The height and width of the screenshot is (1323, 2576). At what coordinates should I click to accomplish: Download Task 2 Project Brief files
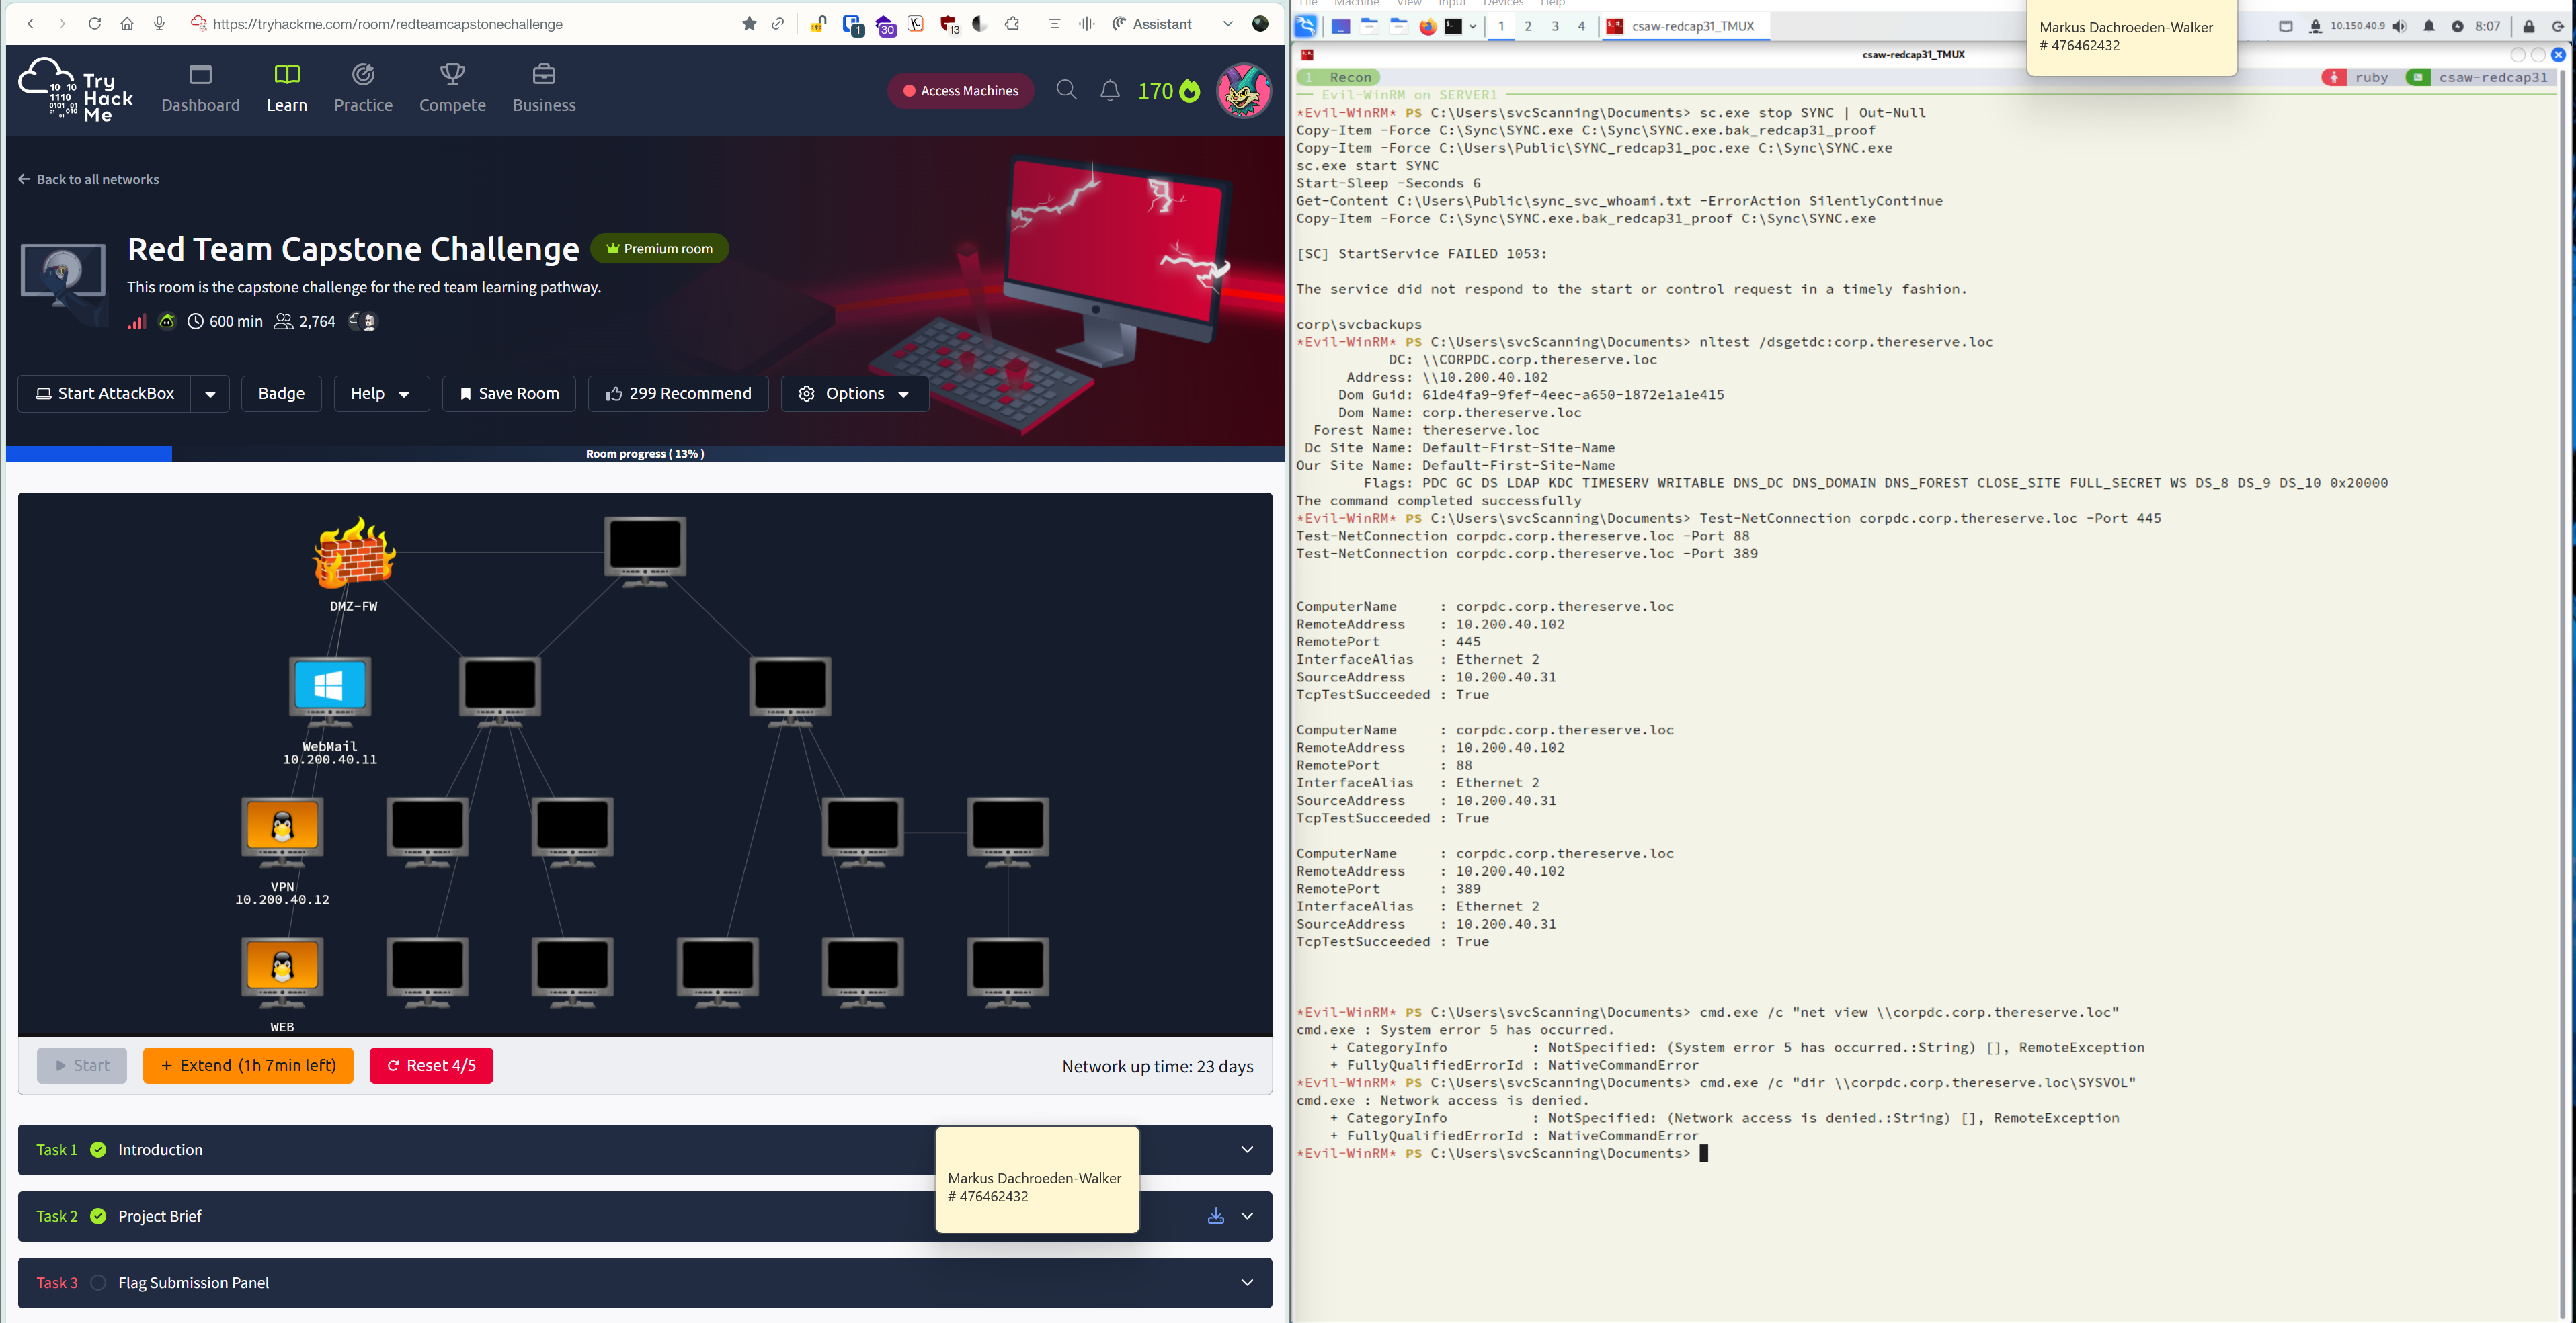(x=1215, y=1216)
